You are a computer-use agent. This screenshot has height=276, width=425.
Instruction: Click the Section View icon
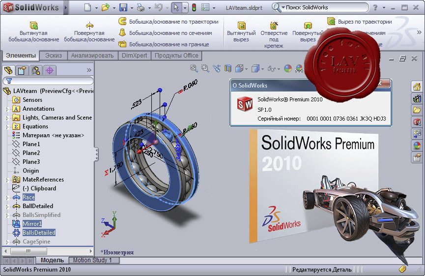tap(228, 68)
